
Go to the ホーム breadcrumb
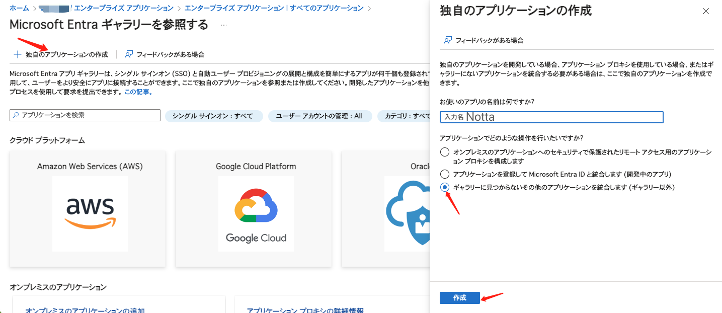[x=20, y=9]
